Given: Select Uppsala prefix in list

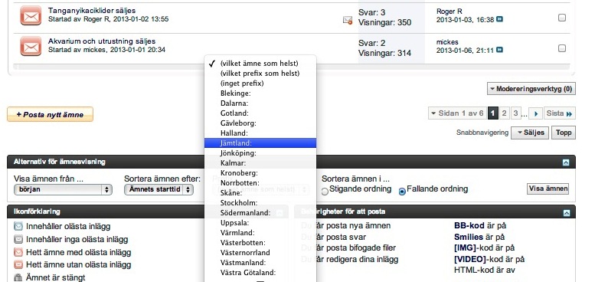Looking at the screenshot, I should (x=260, y=223).
